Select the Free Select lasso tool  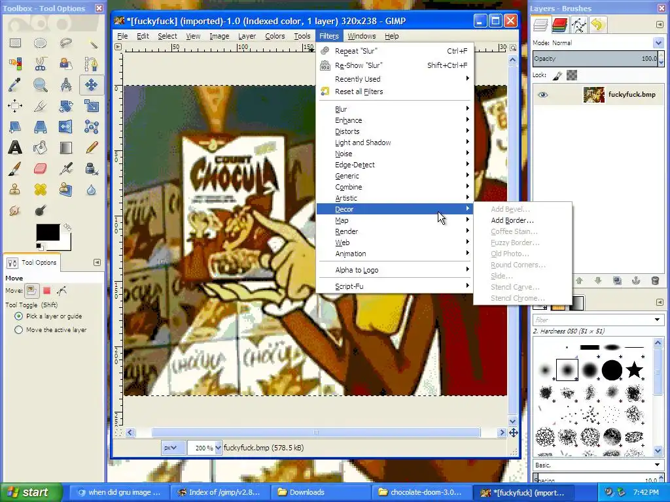pyautogui.click(x=66, y=42)
